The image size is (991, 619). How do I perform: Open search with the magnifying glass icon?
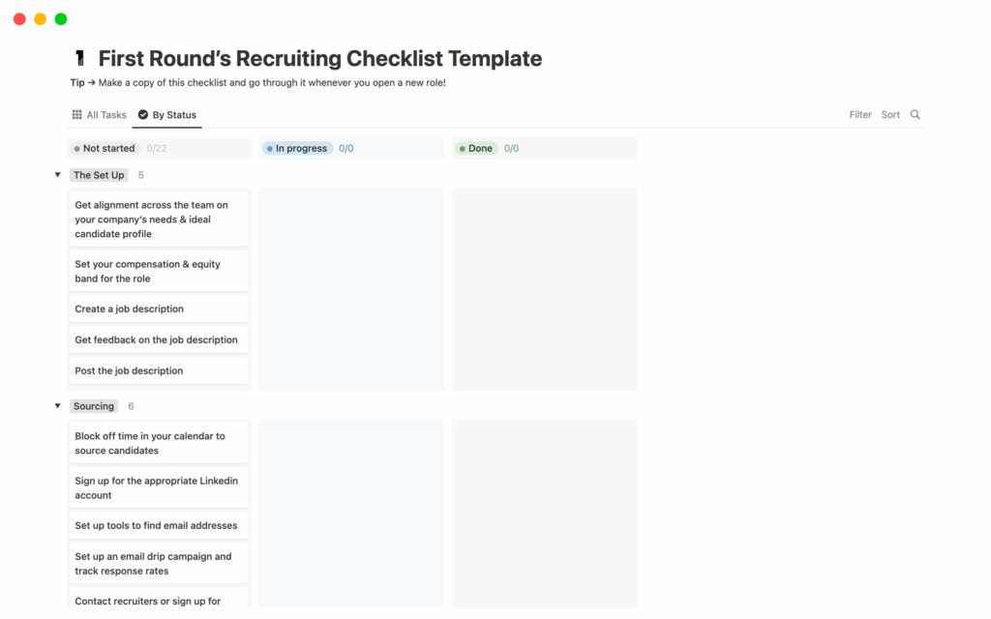coord(916,114)
